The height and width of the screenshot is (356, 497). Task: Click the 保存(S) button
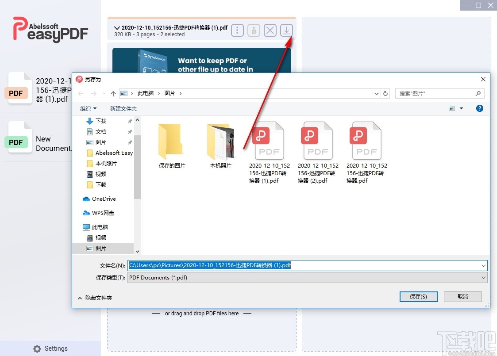(x=418, y=297)
